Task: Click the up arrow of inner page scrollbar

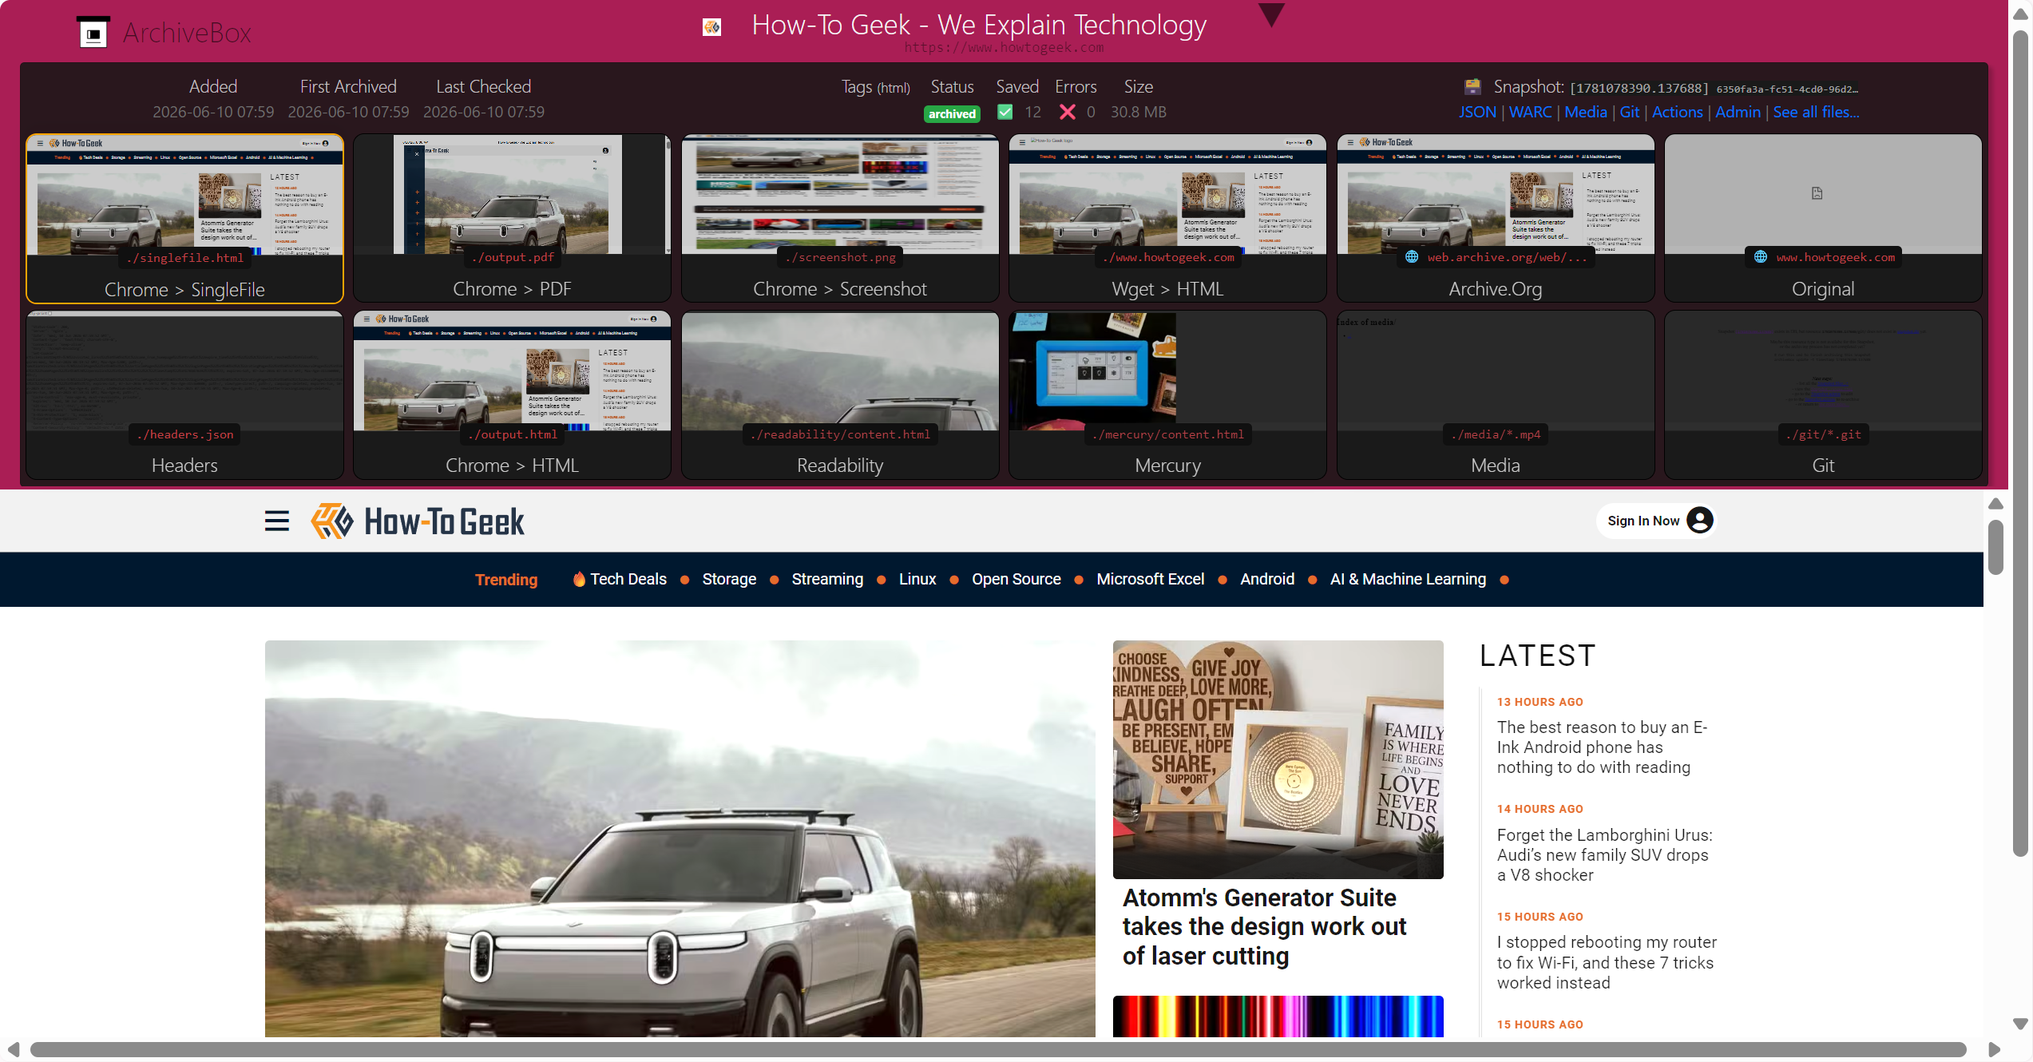Action: [1995, 503]
